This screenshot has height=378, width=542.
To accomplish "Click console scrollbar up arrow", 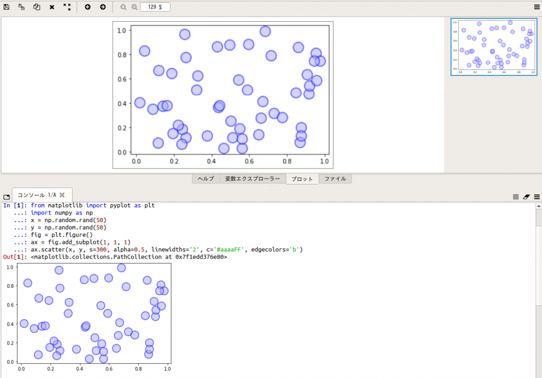I will point(538,206).
